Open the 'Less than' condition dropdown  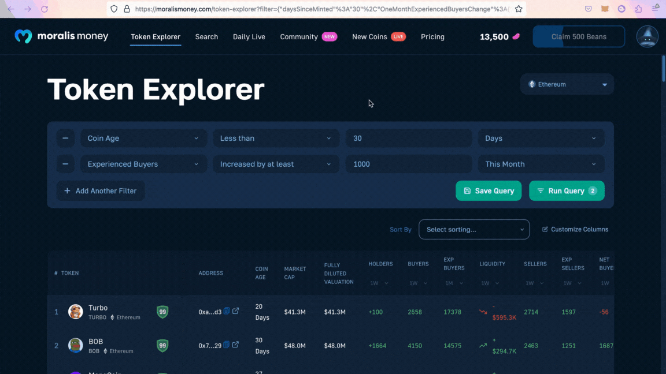pos(276,139)
